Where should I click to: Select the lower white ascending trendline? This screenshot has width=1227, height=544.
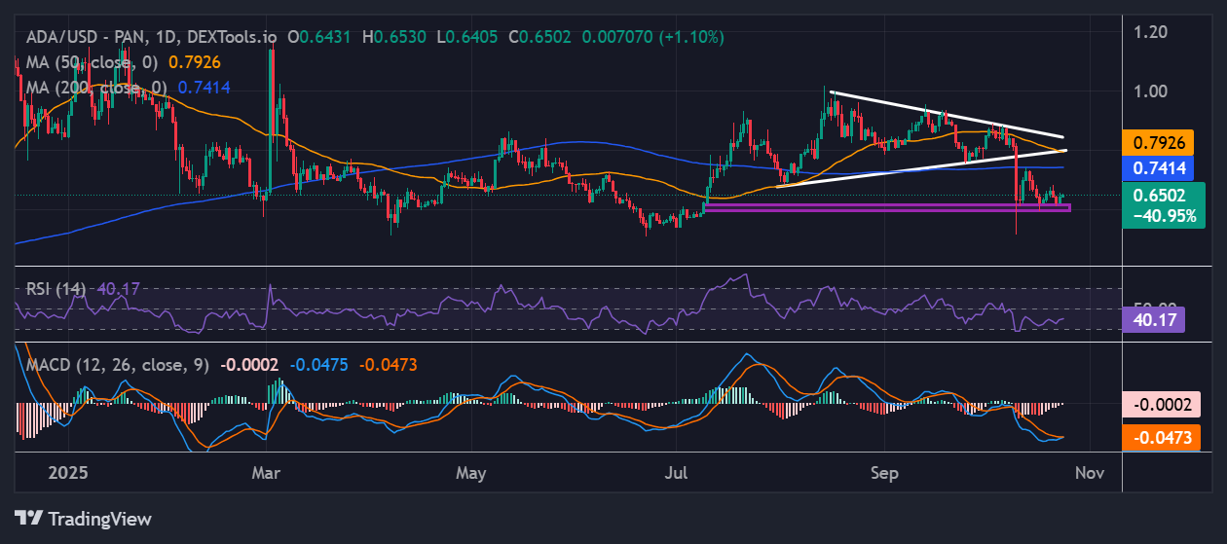click(x=920, y=167)
